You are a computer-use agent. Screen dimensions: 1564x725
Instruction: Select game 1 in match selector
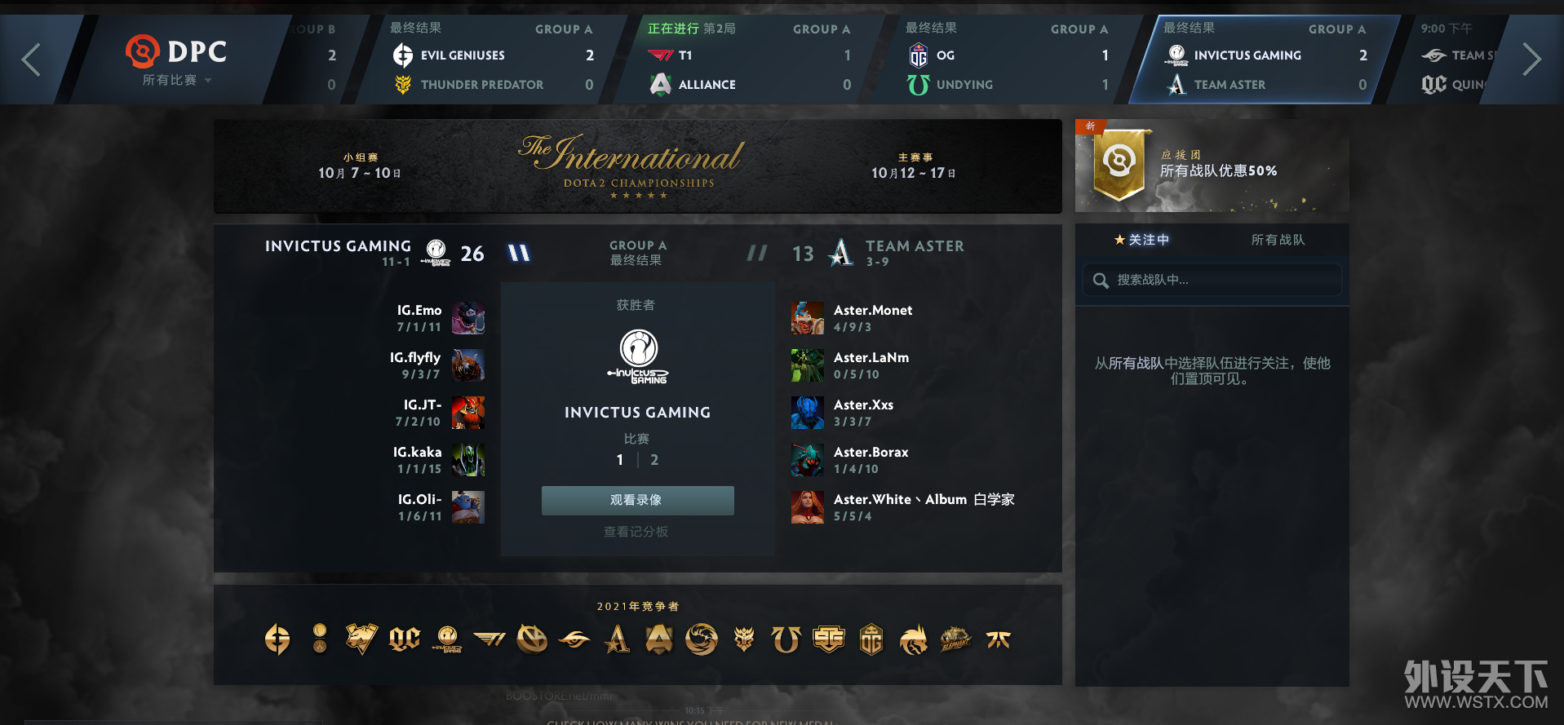(x=620, y=460)
